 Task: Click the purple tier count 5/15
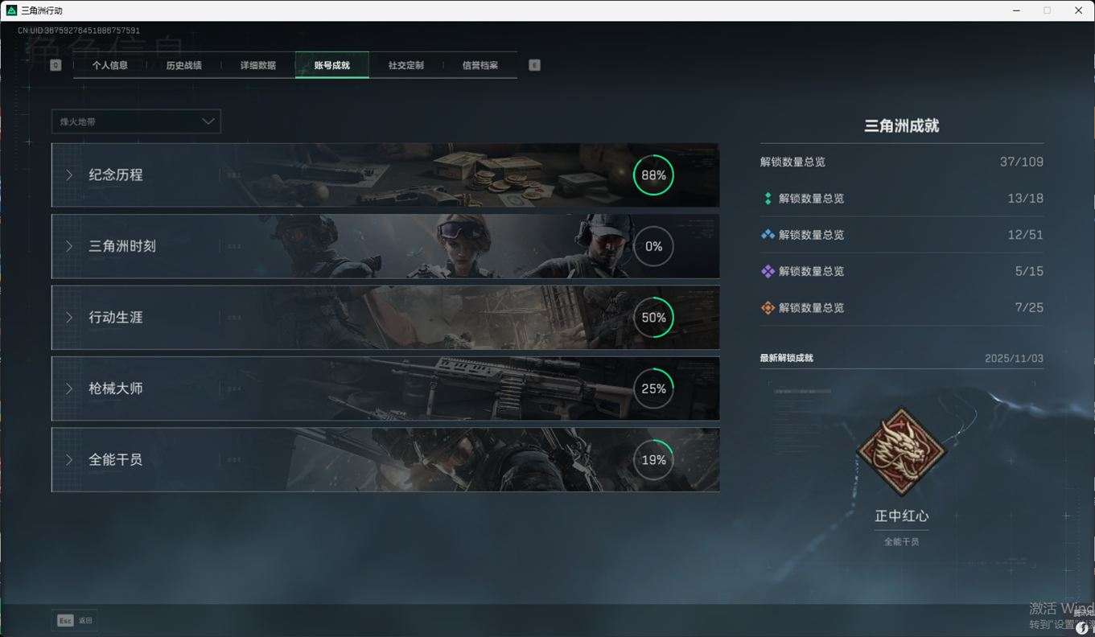coord(1030,271)
